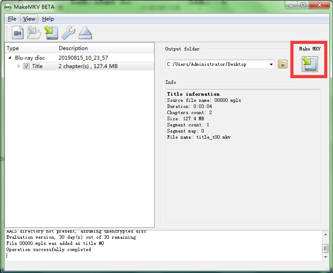Click the Description column header
Screen dimensions: 333x273
105,48
